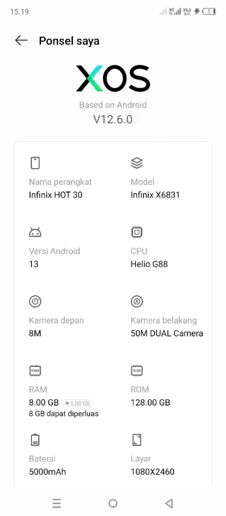226x516 pixels.
Task: Open device name Infinix HOT 30
Action: coord(56,195)
